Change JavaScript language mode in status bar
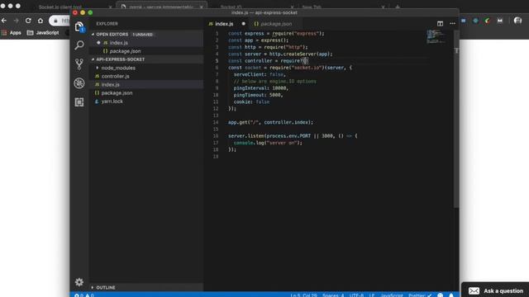The width and height of the screenshot is (529, 297). (x=391, y=295)
